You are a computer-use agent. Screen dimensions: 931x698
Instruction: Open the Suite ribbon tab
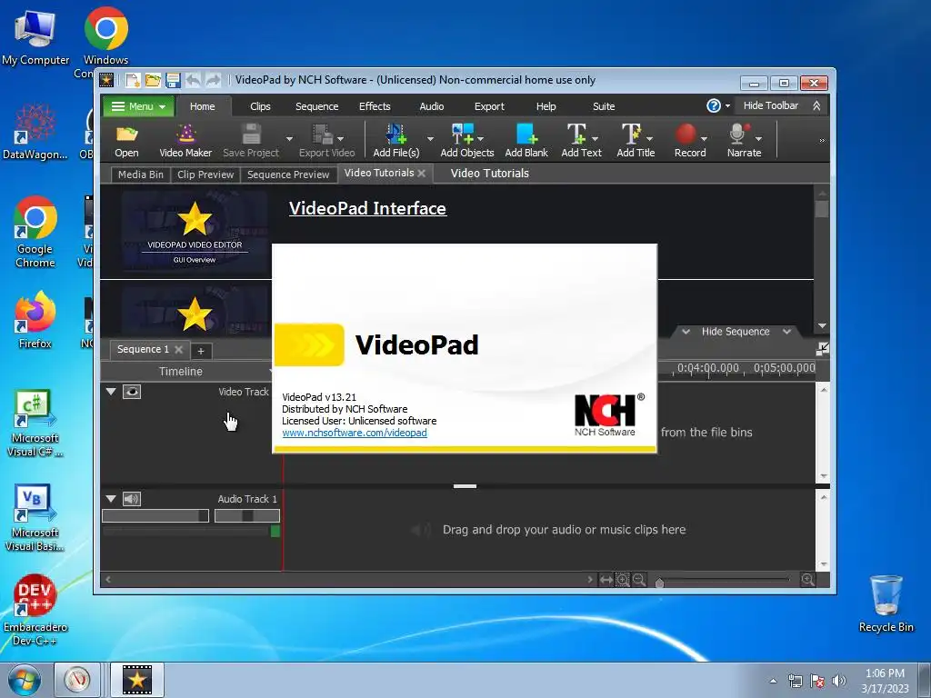pyautogui.click(x=604, y=106)
